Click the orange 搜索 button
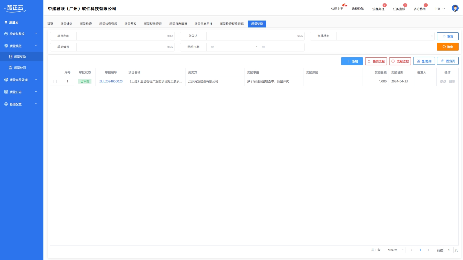This screenshot has width=463, height=260. (x=447, y=47)
